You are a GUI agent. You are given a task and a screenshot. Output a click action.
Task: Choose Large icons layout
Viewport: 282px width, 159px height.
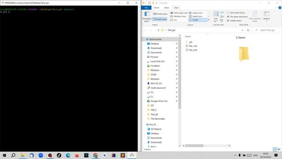[196, 13]
